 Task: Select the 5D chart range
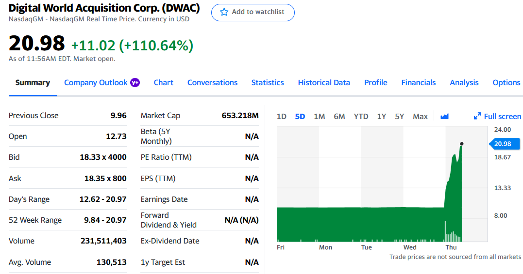300,116
